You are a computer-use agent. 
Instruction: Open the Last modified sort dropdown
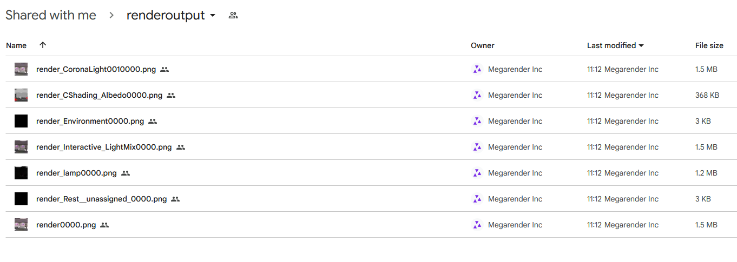641,46
